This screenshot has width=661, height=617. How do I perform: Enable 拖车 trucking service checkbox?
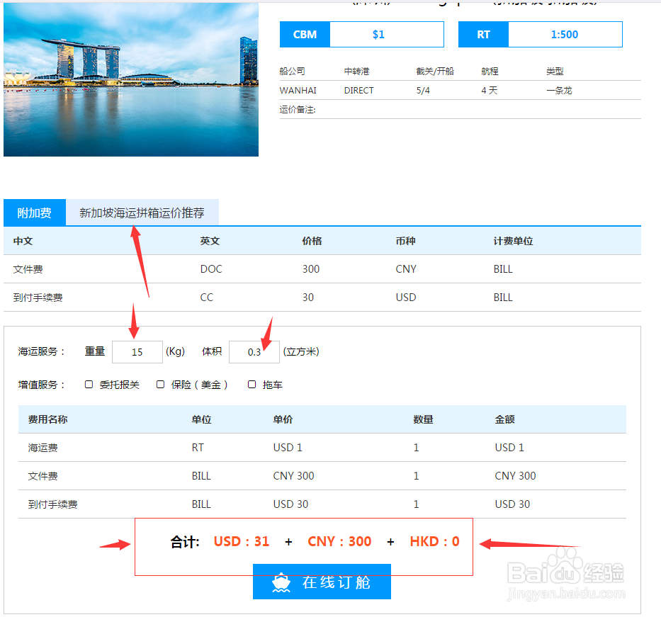[x=252, y=384]
